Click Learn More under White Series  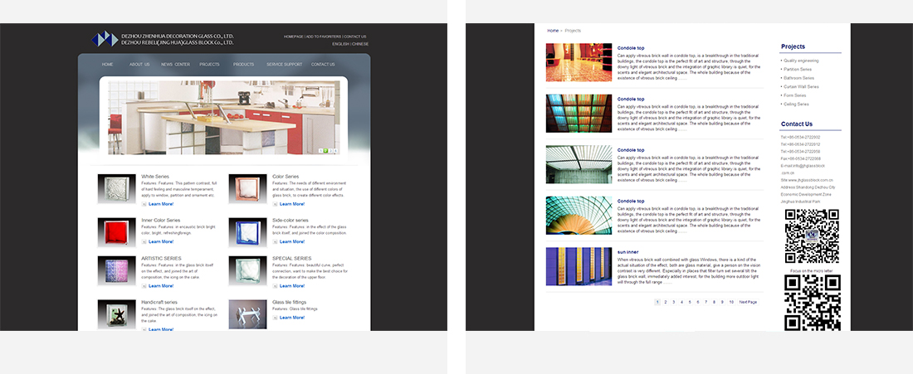pyautogui.click(x=161, y=204)
